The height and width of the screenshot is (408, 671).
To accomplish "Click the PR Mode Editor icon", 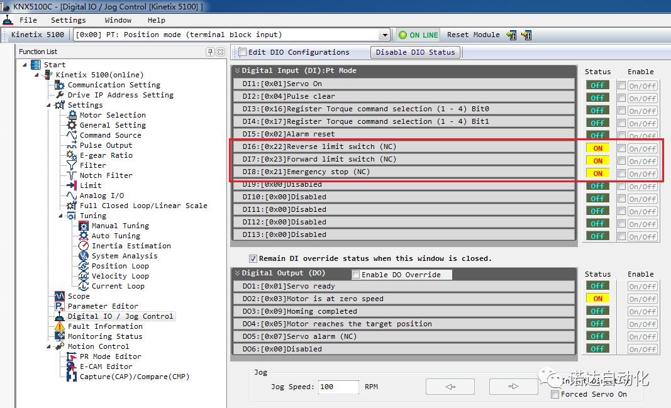I will [72, 356].
